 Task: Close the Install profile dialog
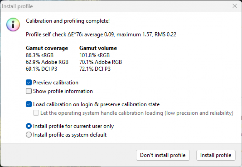pyautogui.click(x=234, y=6)
